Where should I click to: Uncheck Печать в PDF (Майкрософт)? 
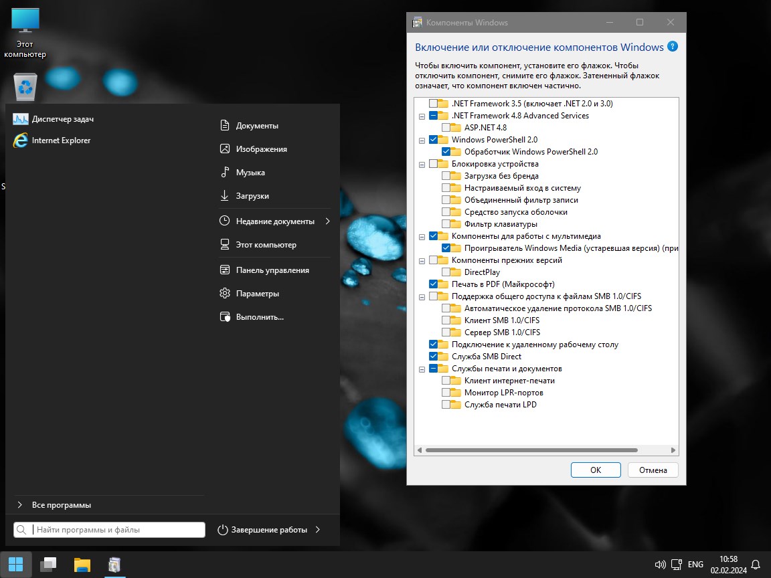pyautogui.click(x=433, y=284)
